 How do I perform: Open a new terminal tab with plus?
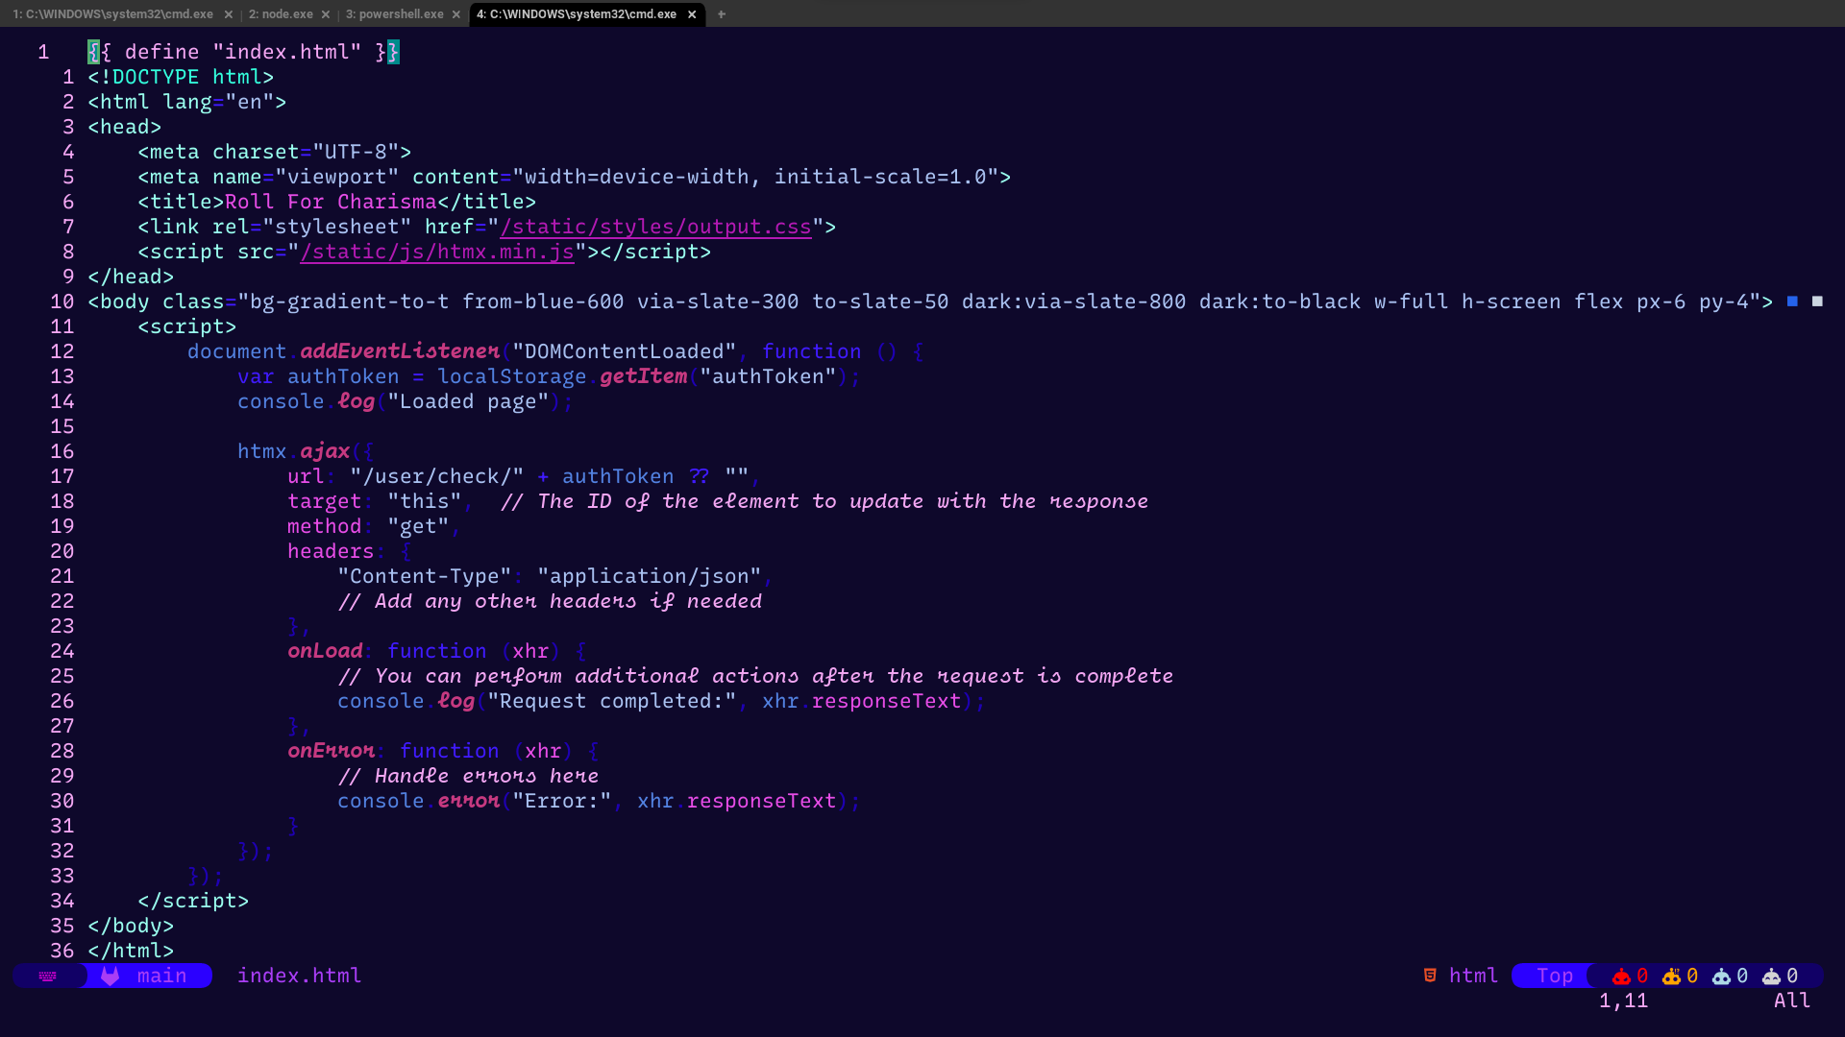[722, 14]
